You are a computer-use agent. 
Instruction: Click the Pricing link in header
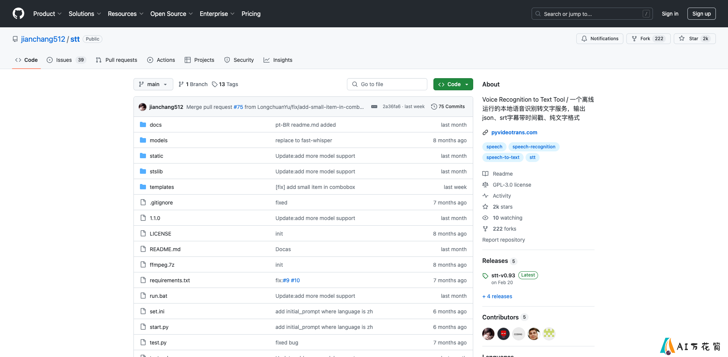[251, 14]
